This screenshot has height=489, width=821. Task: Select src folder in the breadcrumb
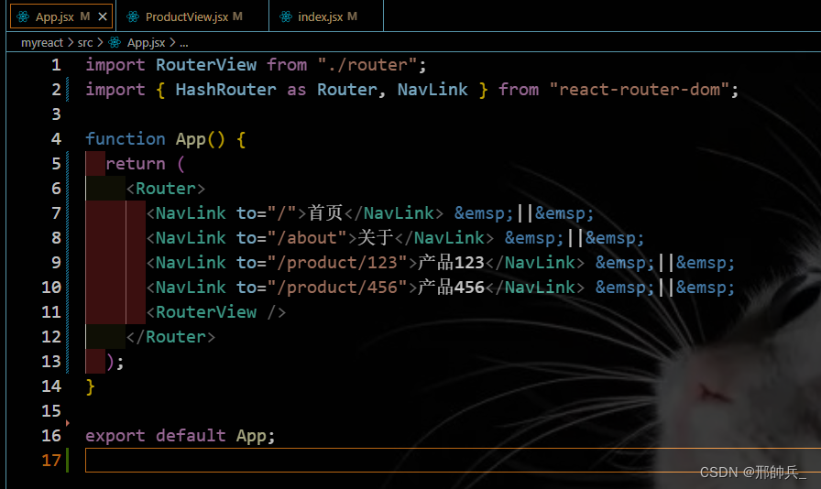(x=85, y=42)
